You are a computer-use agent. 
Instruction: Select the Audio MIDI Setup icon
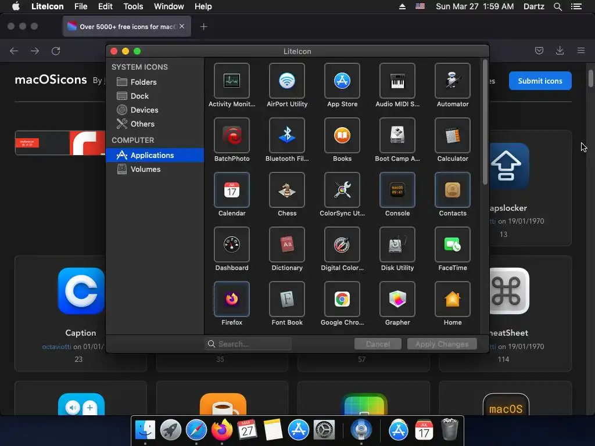pyautogui.click(x=397, y=81)
